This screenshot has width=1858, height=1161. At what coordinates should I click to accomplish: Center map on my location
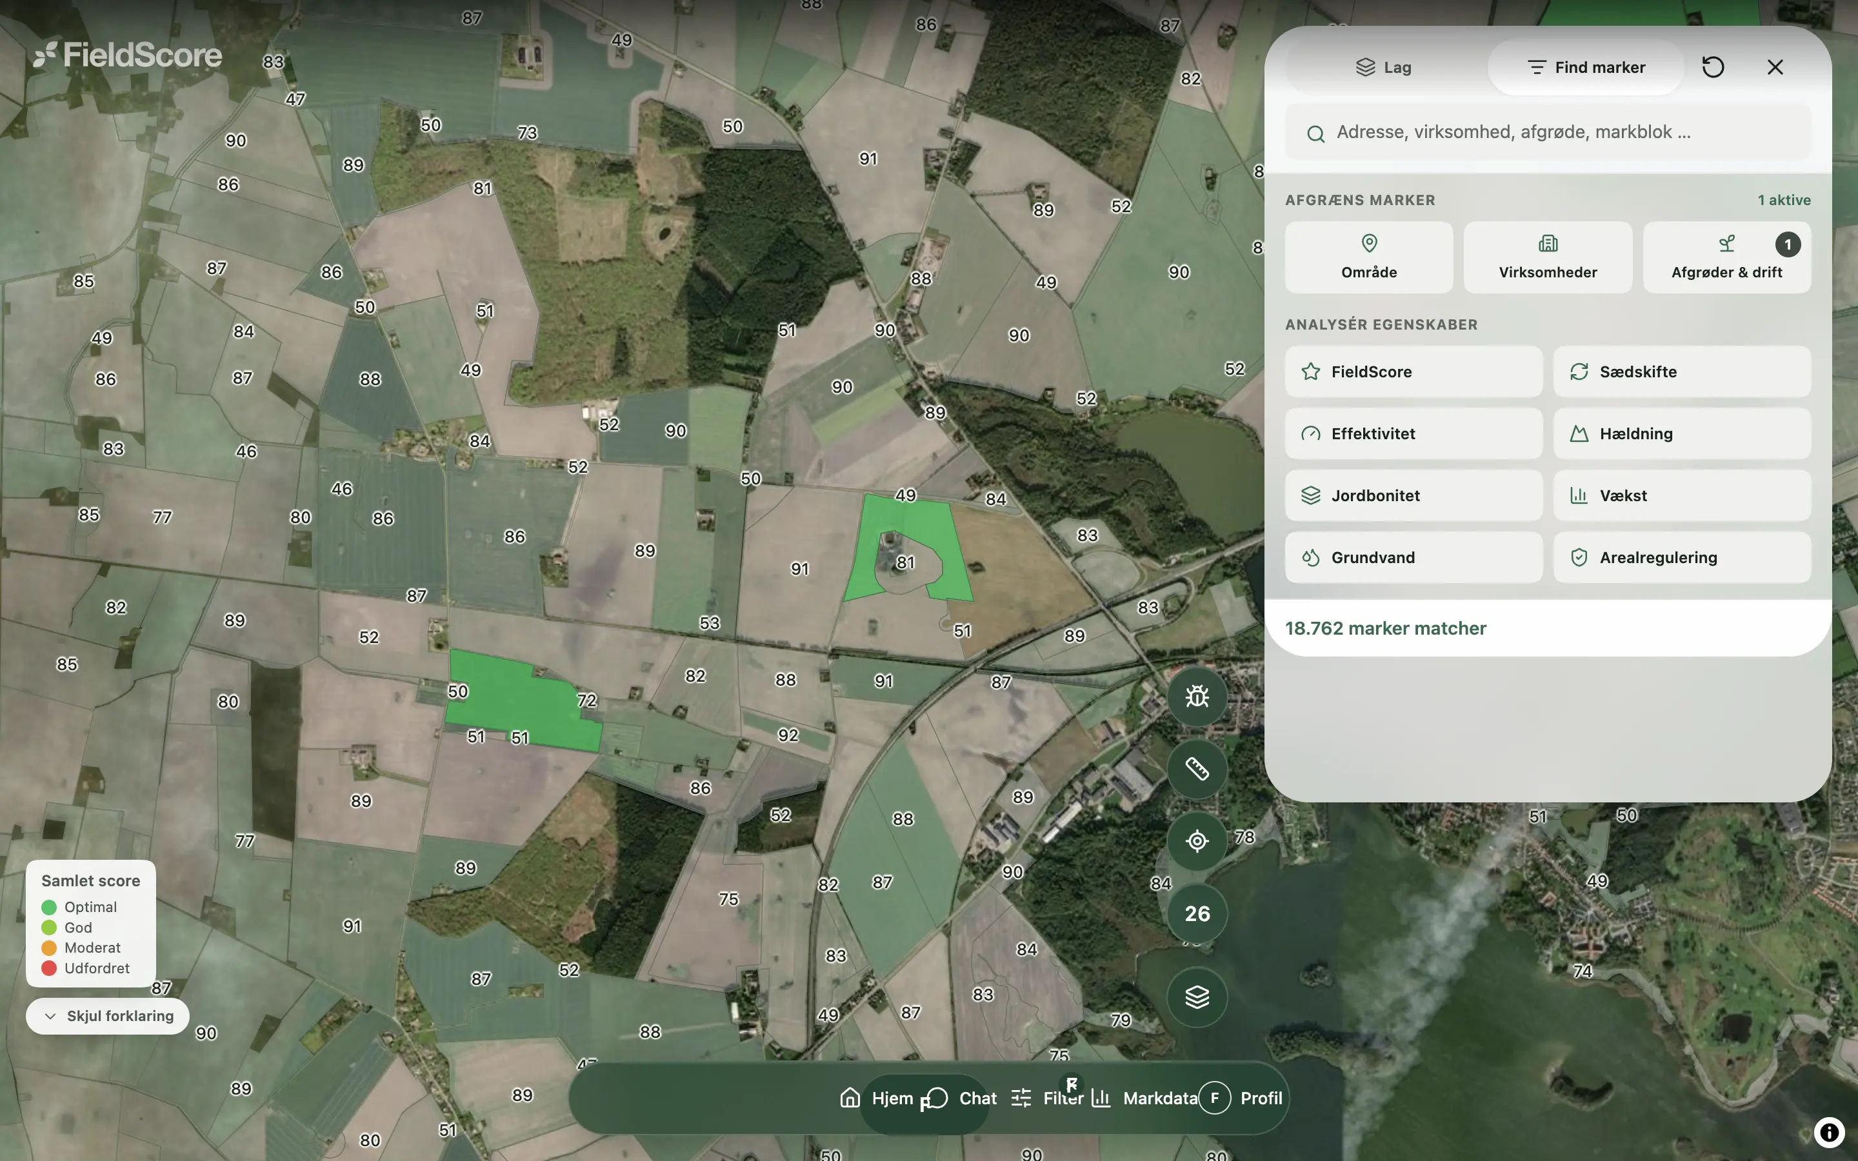coord(1197,841)
